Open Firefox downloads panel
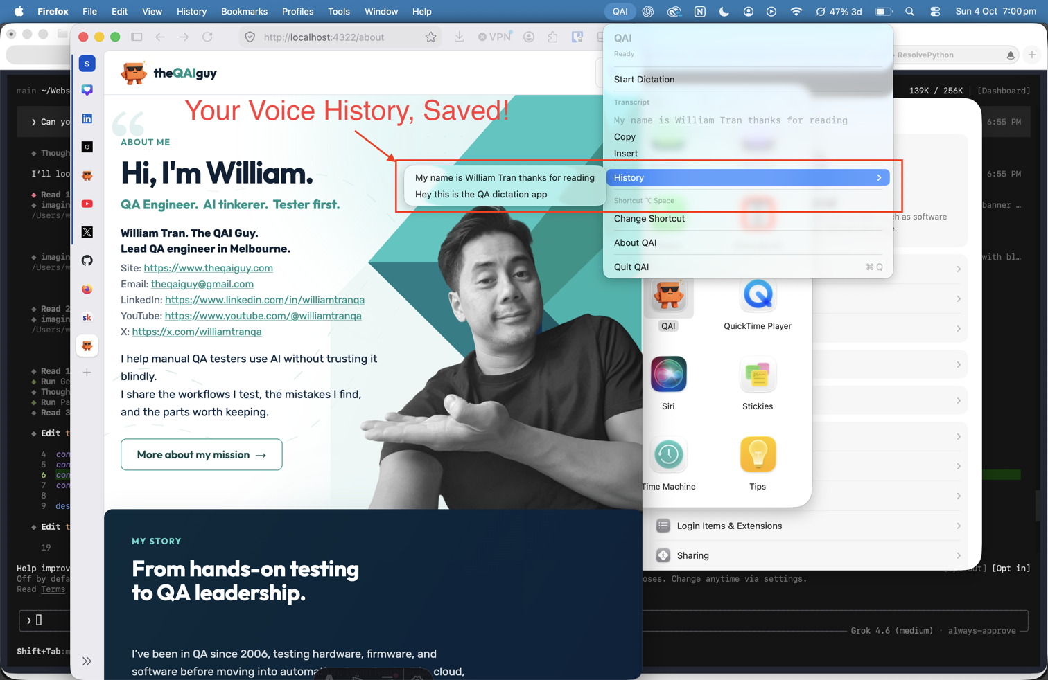The height and width of the screenshot is (680, 1048). pyautogui.click(x=459, y=37)
